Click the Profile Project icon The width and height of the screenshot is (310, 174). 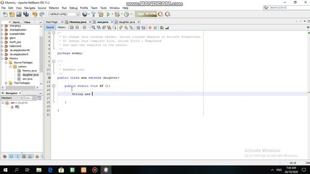point(126,14)
